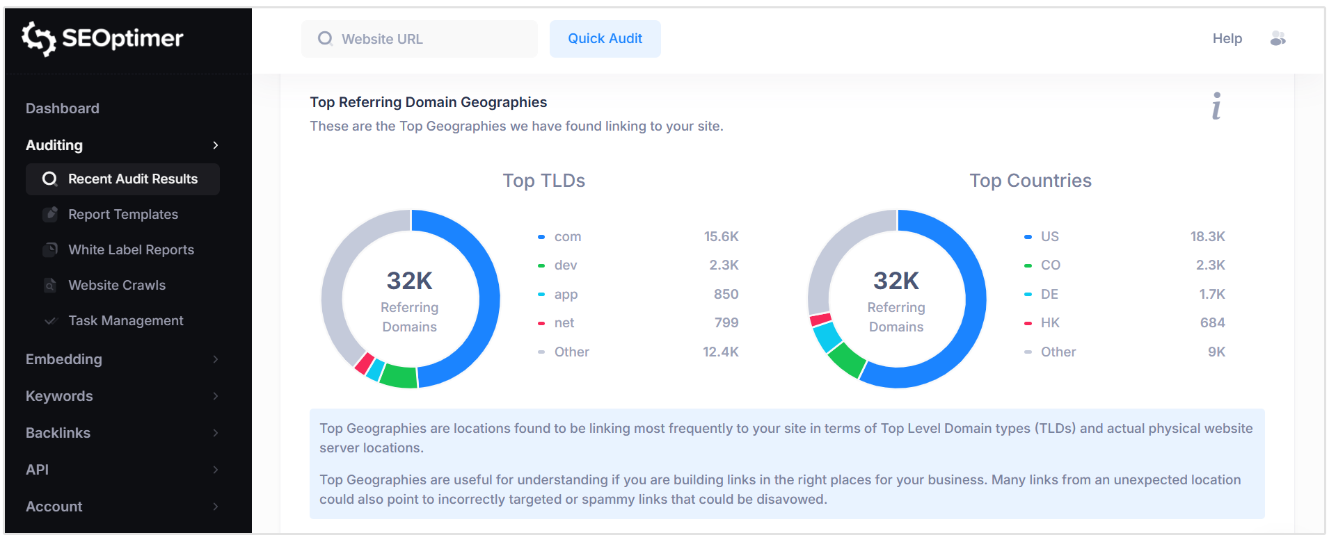Click the Task Management checkmark icon
The image size is (1329, 542).
pyautogui.click(x=50, y=321)
